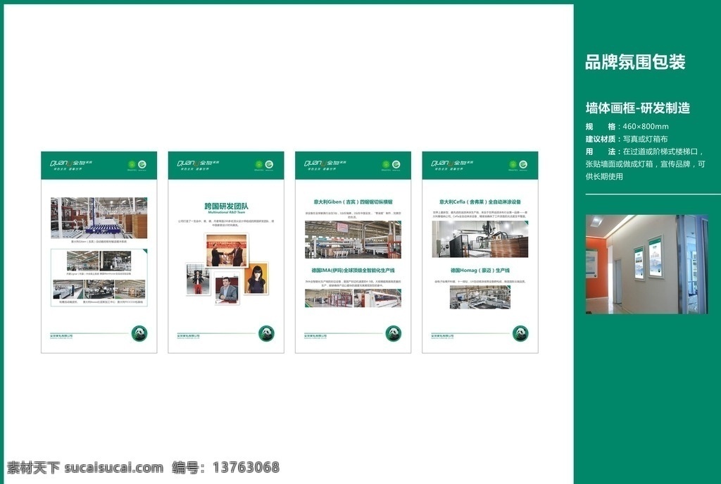The width and height of the screenshot is (721, 484).
Task: Click the title 德国IMA(伊玛)全球顶级全智能化生产线
Action: pos(353,271)
